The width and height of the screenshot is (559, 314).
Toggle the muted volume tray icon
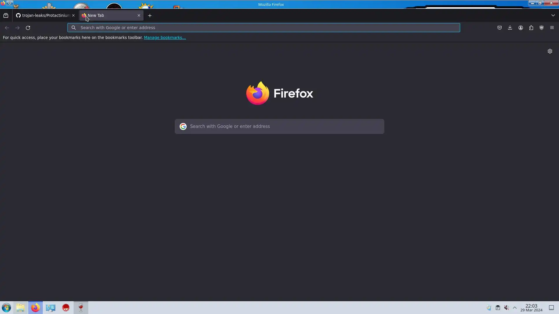point(507,308)
